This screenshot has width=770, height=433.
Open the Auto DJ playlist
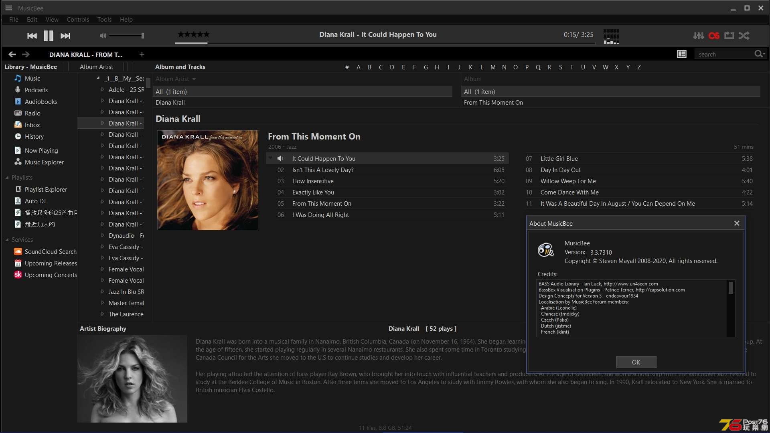(35, 201)
